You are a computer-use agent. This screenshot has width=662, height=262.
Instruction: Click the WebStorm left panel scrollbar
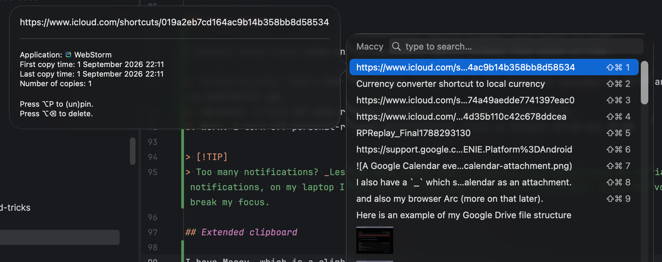133,151
